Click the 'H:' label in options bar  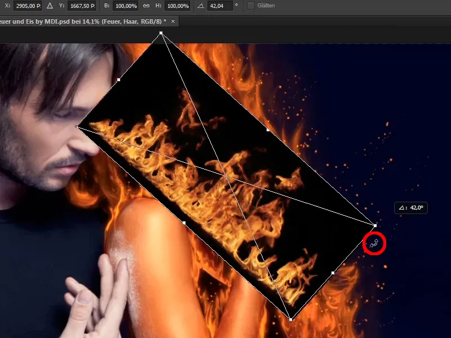(x=158, y=6)
